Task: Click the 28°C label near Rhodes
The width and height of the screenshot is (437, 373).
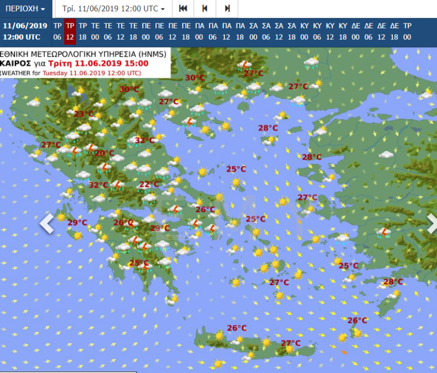Action: [x=393, y=282]
